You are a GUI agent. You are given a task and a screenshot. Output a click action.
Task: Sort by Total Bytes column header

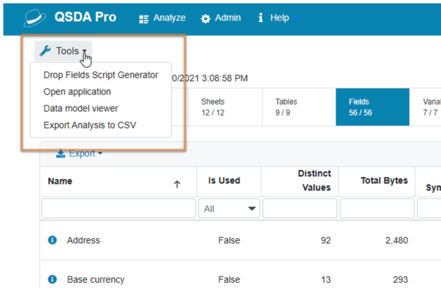384,180
